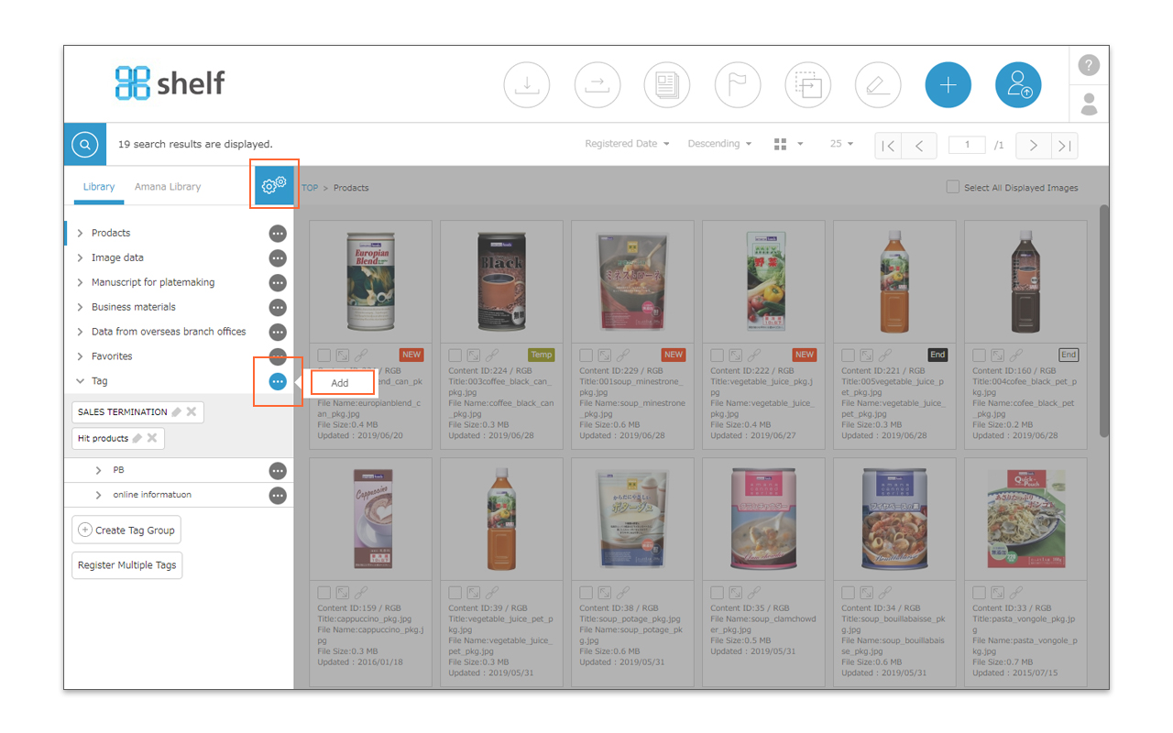Check Select All Displayed Images checkbox
This screenshot has height=733, width=1173.
[953, 187]
